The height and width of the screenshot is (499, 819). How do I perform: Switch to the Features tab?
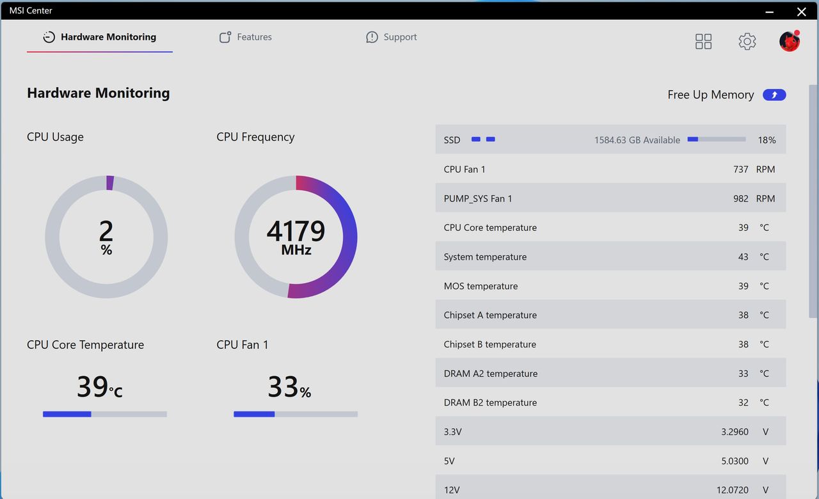pos(245,37)
